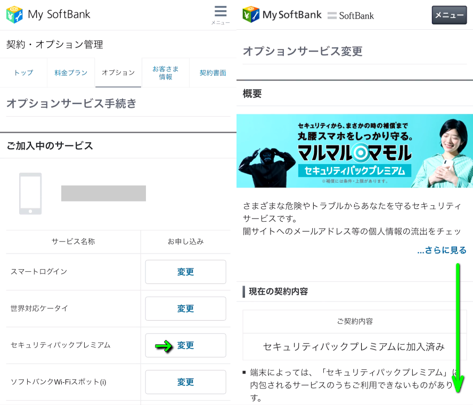Click 変更 for 世界対応ケータイ
Screen dimensions: 473x405
pos(185,309)
